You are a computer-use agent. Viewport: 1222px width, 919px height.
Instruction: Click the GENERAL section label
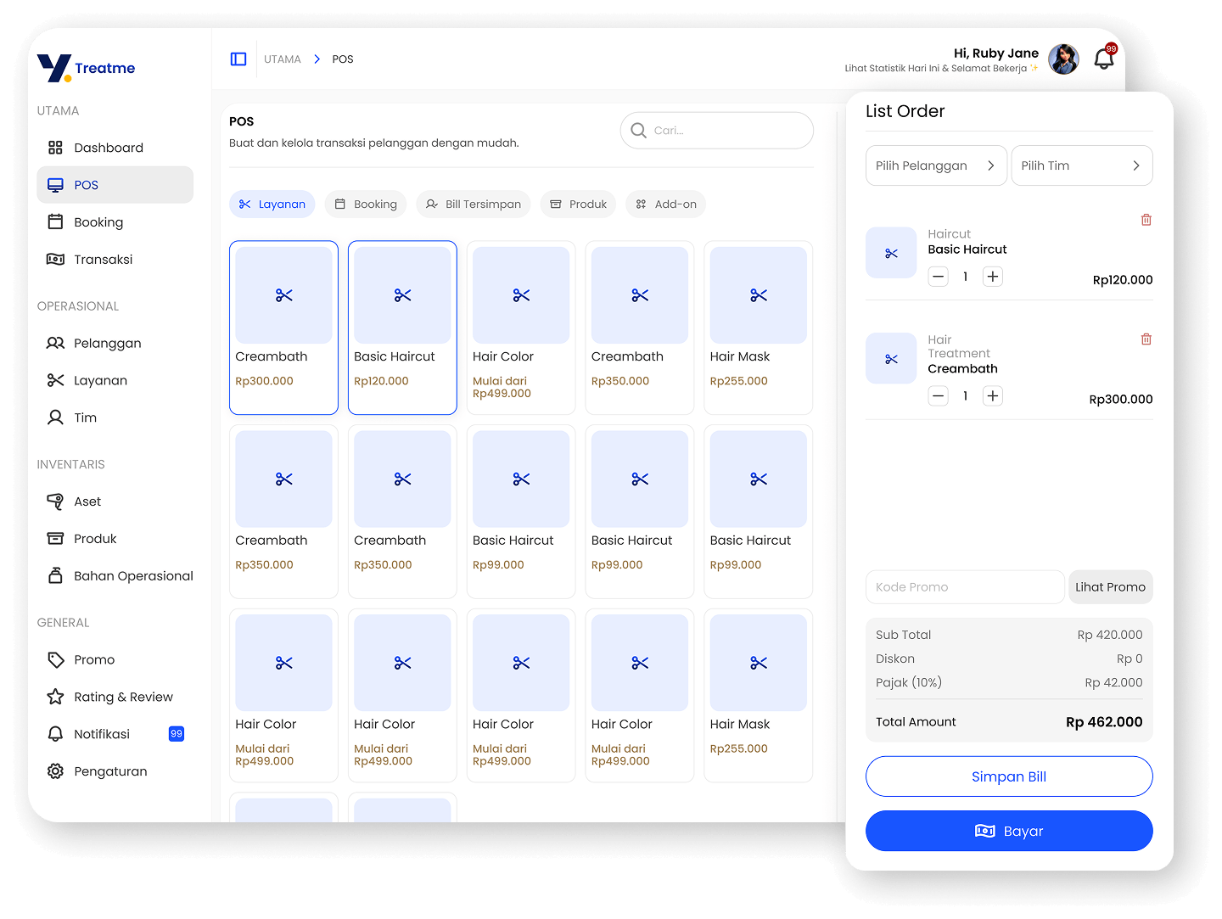coord(63,623)
